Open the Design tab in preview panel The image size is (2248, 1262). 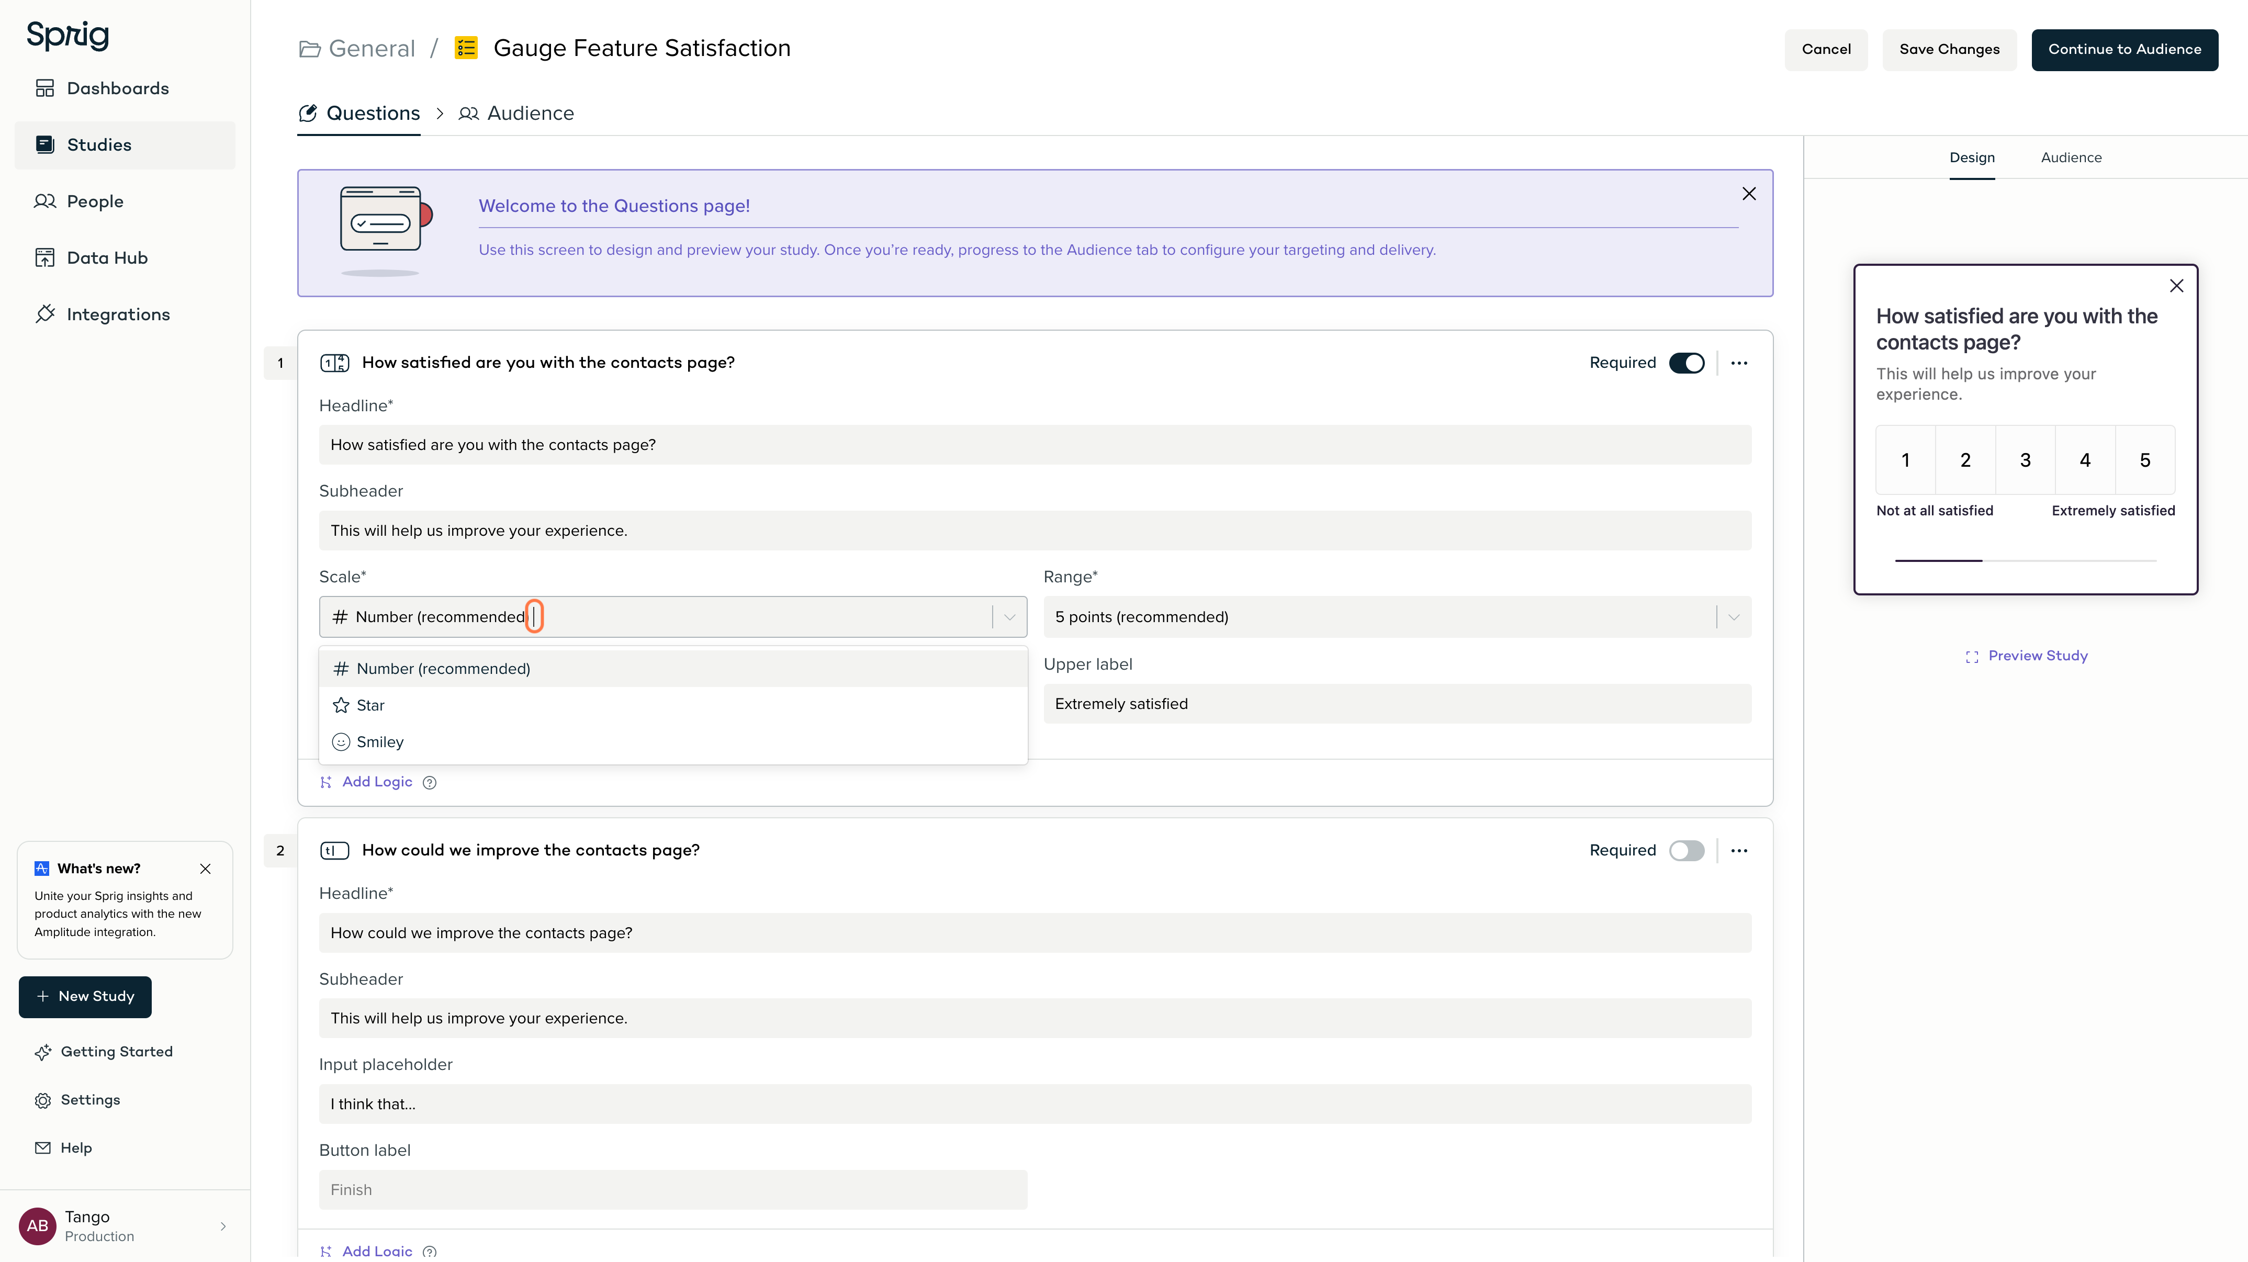pos(1971,158)
